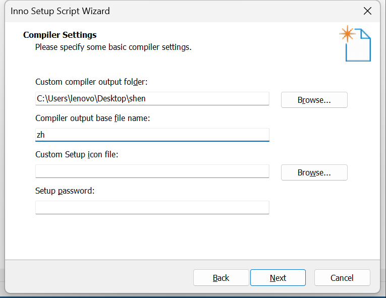Click the Setup password field
Viewport: 386px width, 298px height.
pos(152,207)
